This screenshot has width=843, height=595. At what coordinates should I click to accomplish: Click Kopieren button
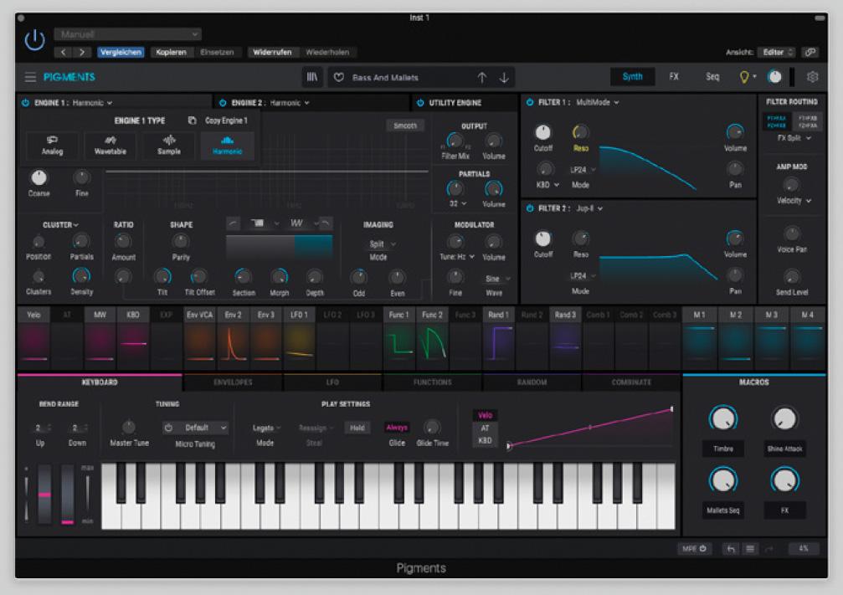pos(171,52)
